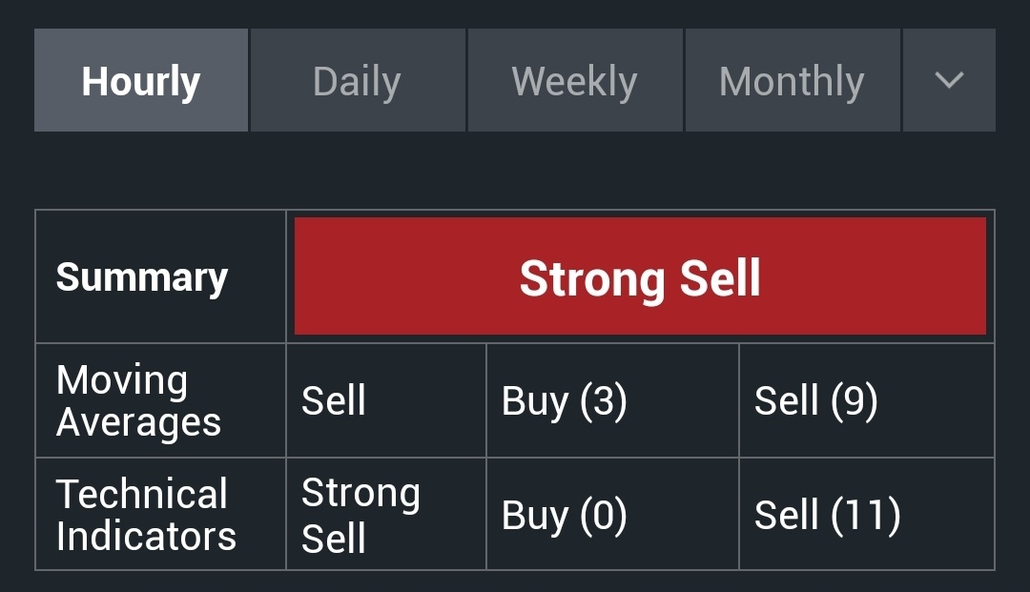This screenshot has height=592, width=1030.
Task: Tap the Weekly label text
Action: [x=575, y=82]
